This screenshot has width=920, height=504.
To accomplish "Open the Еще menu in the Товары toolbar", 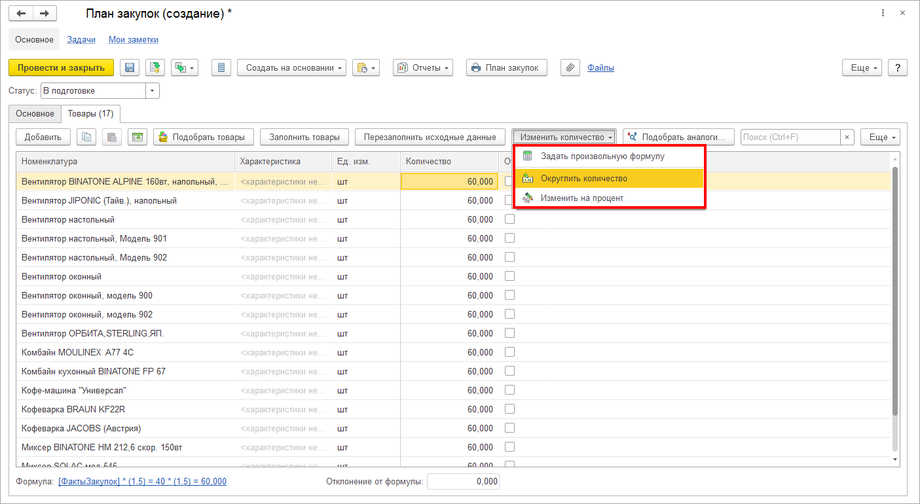I will (x=880, y=137).
